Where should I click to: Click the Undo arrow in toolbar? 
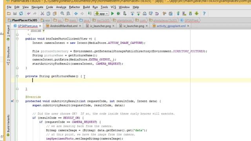[x=29, y=14]
